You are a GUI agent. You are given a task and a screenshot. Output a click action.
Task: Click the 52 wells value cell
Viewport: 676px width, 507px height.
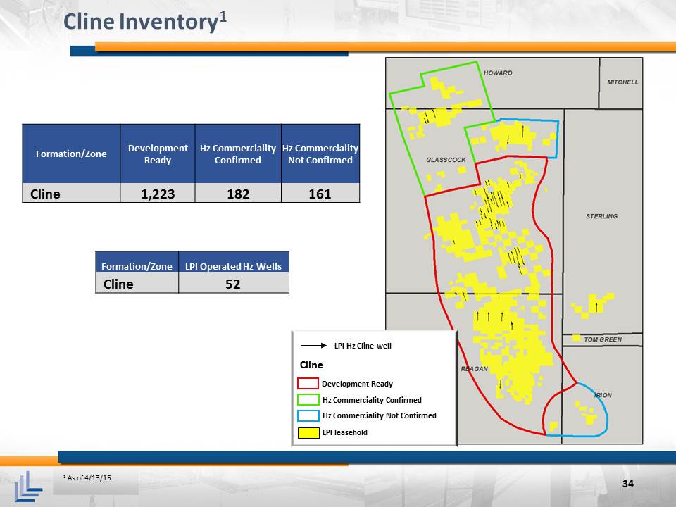coord(233,284)
